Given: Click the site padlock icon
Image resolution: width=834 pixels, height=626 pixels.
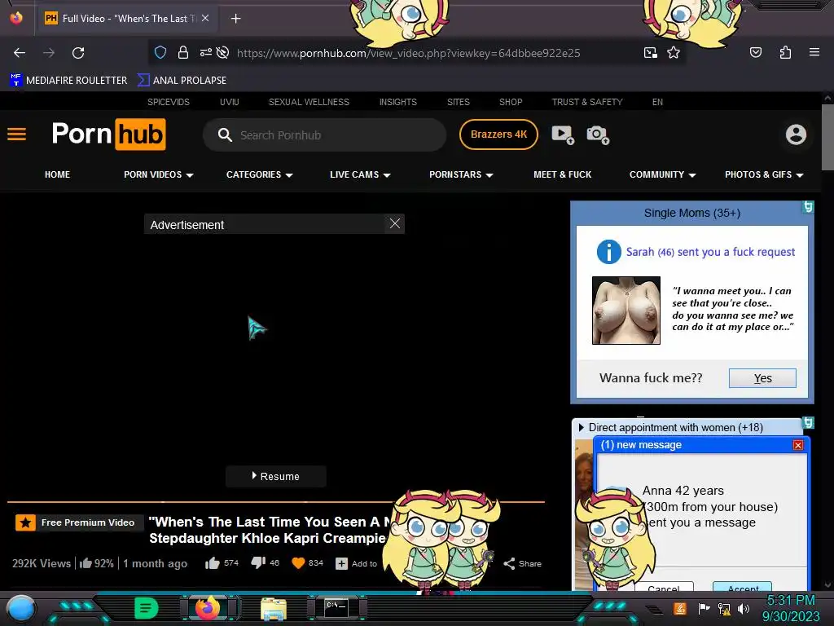Looking at the screenshot, I should [x=183, y=52].
